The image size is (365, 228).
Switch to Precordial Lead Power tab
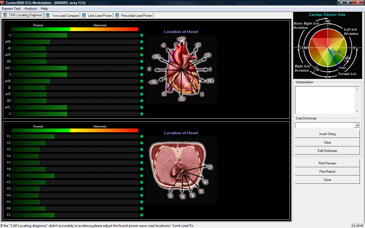pos(136,16)
